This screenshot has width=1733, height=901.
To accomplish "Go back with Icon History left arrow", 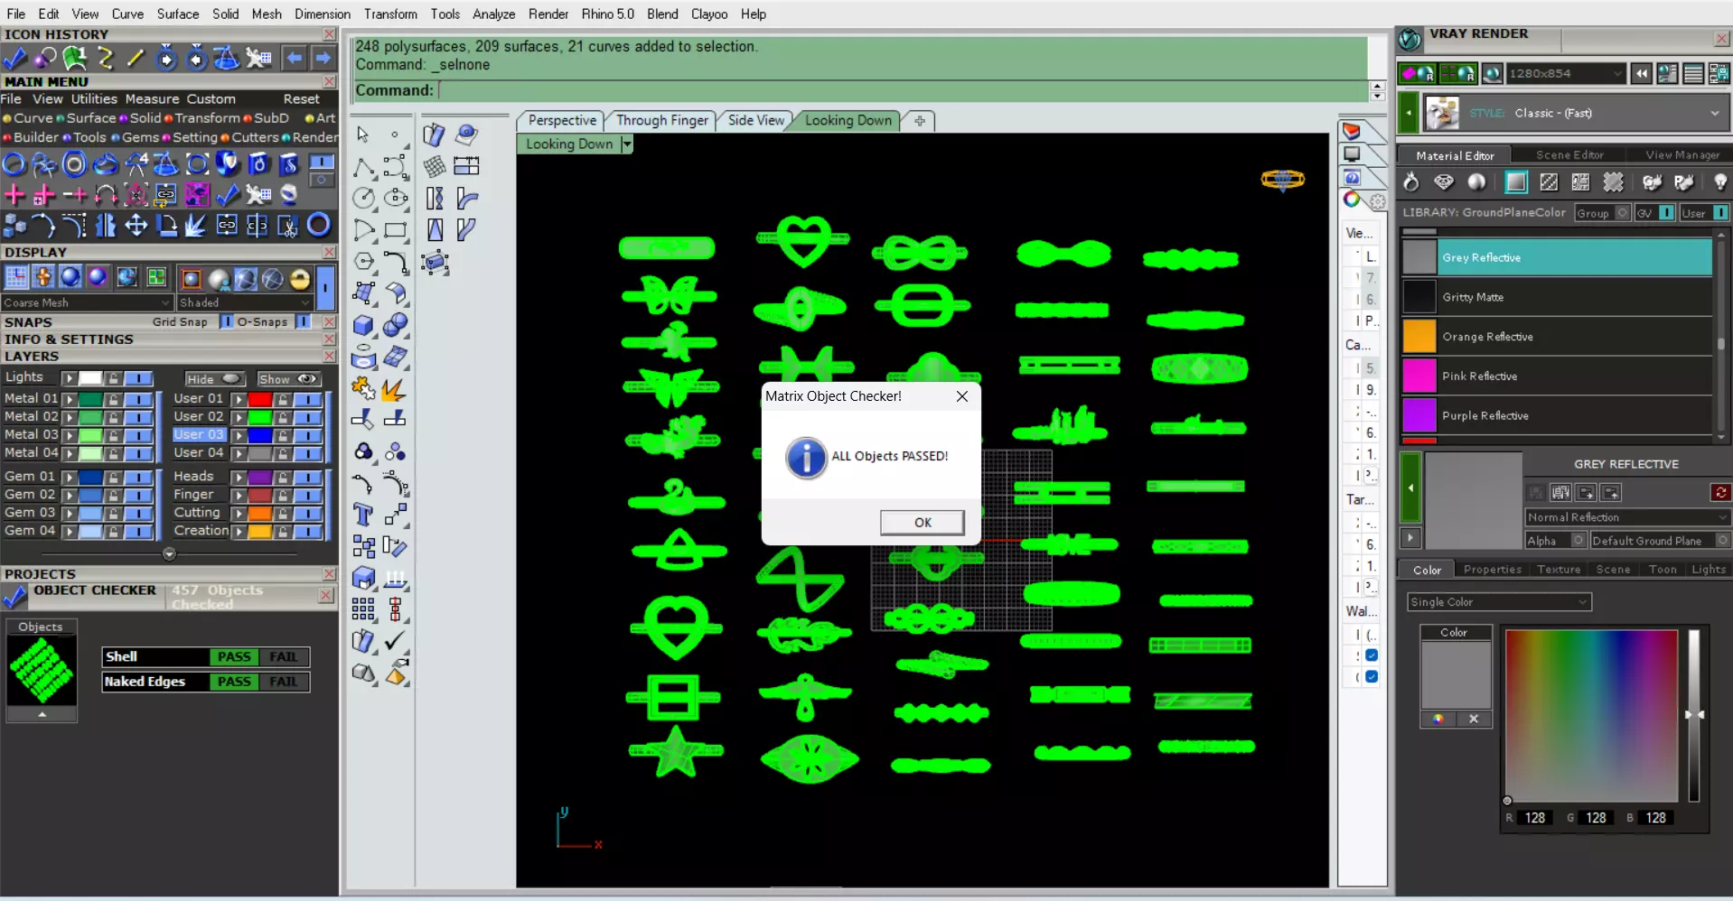I will [x=295, y=59].
